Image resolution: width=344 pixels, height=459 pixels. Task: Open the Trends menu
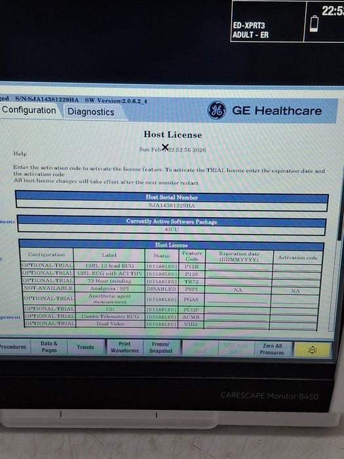coord(85,347)
